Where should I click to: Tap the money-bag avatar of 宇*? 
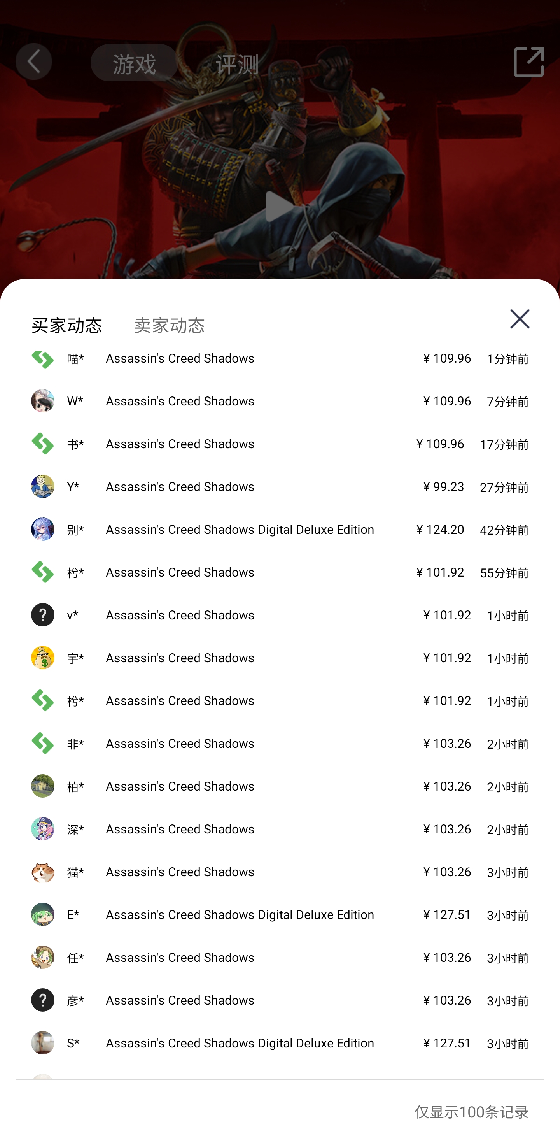tap(42, 658)
